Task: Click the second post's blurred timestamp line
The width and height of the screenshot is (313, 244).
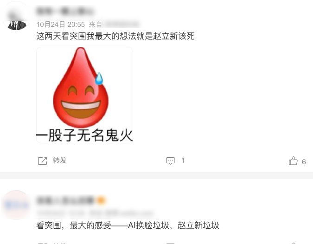Action: [96, 213]
